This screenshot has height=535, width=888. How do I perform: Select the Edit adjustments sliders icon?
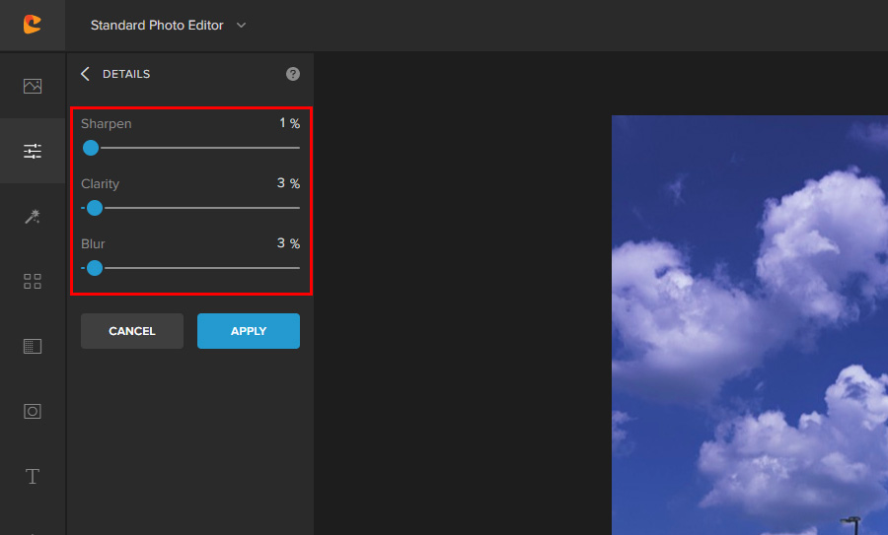[33, 151]
